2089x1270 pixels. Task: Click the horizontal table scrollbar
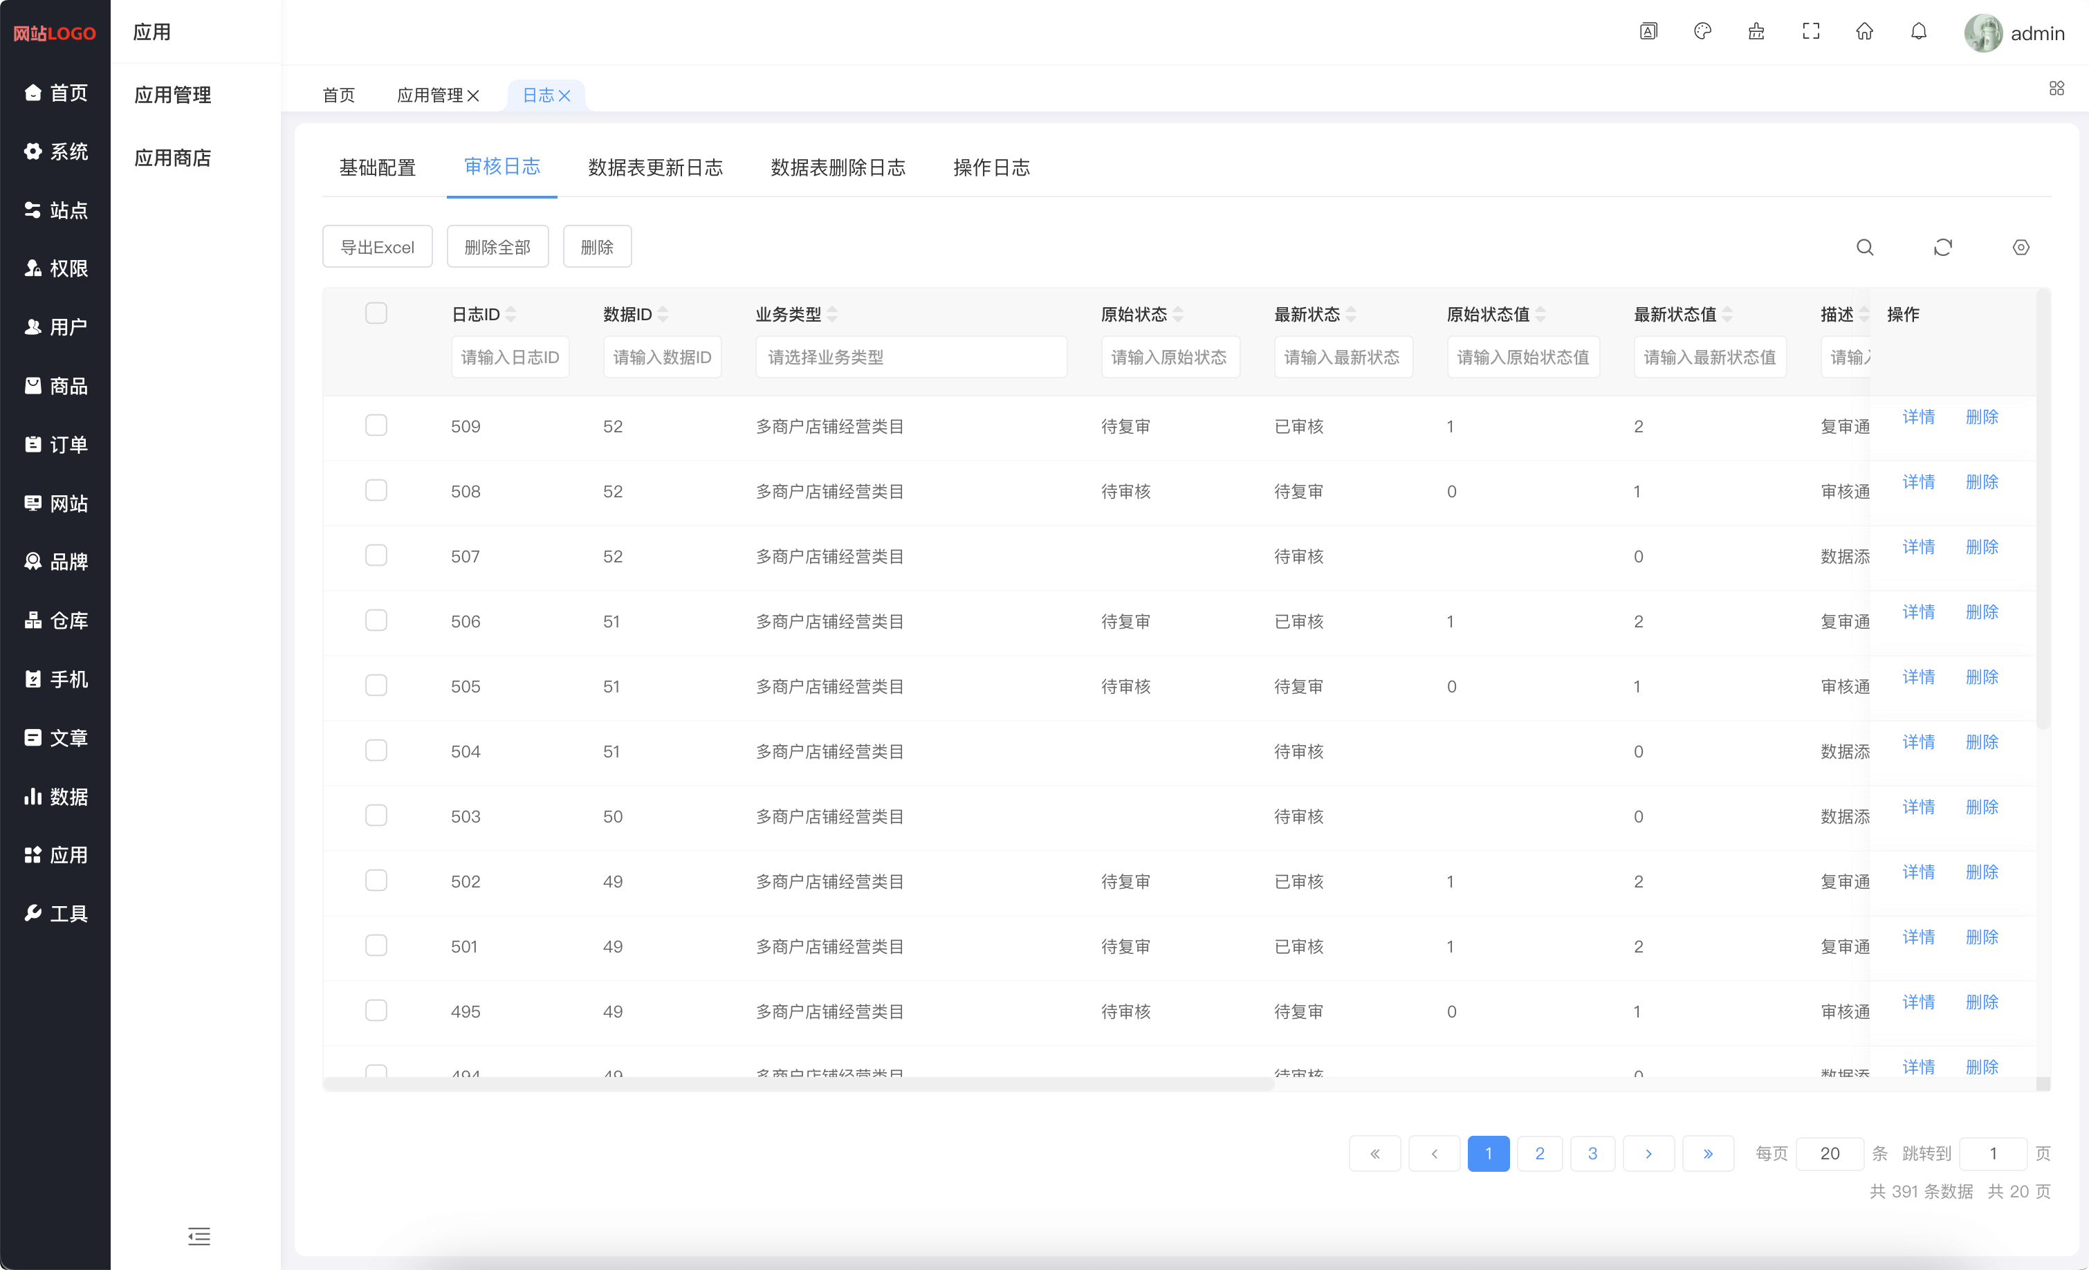coord(797,1085)
